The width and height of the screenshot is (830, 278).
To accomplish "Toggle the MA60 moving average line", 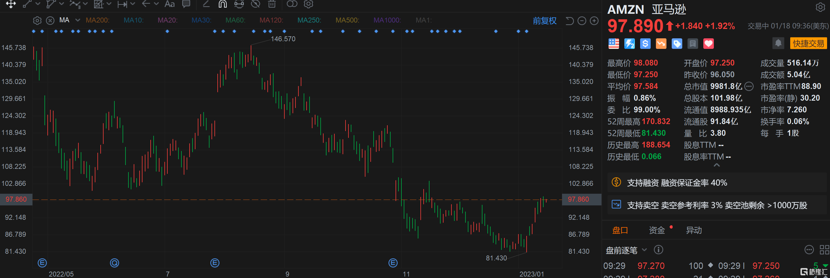I will (x=235, y=20).
